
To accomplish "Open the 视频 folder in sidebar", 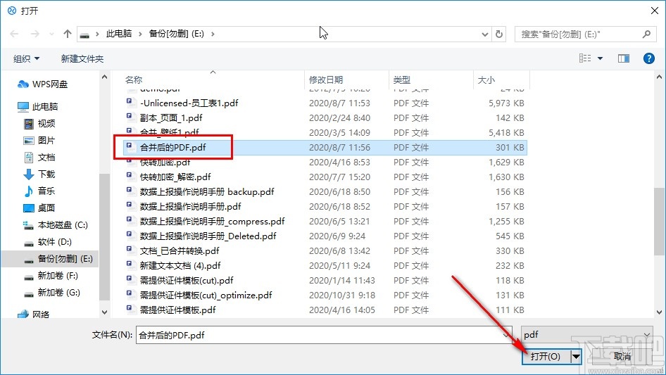I will (x=39, y=124).
